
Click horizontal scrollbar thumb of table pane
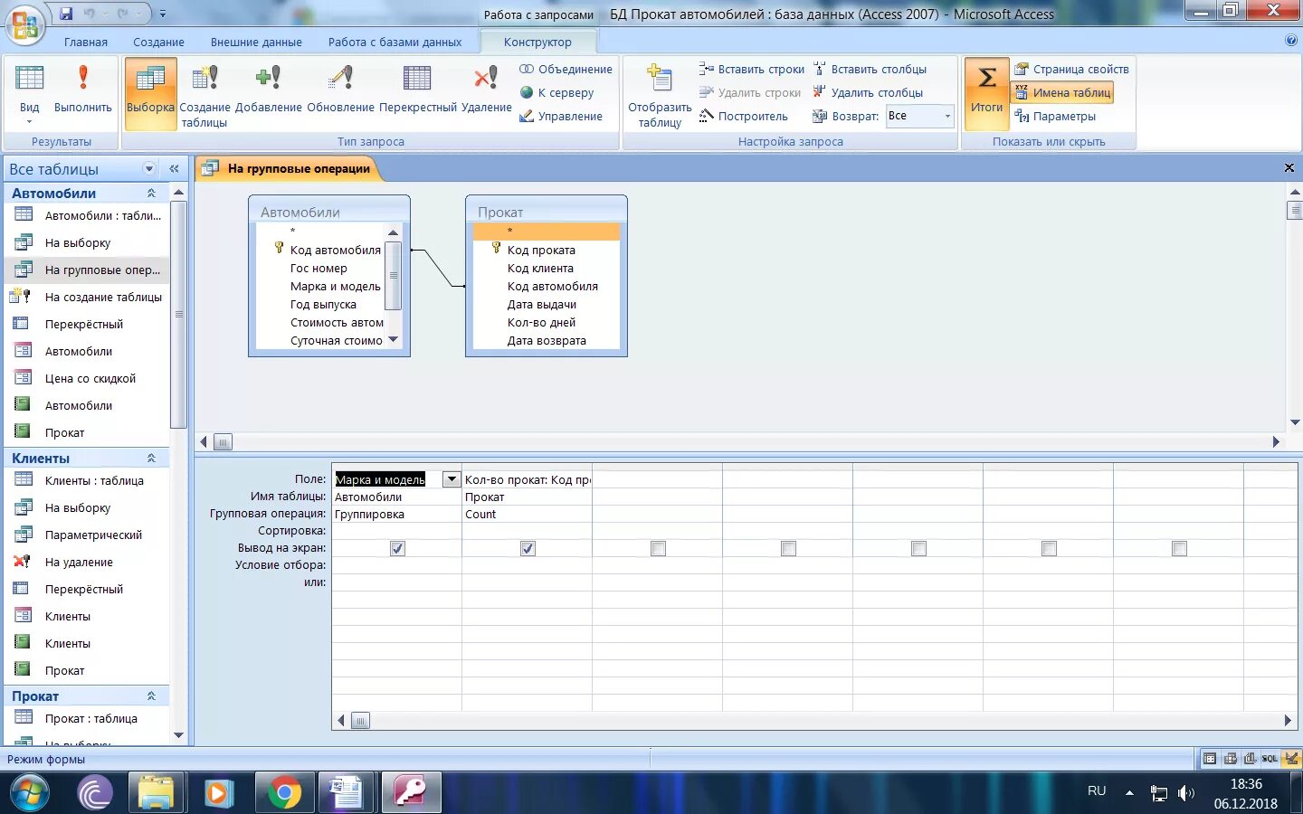click(x=223, y=442)
